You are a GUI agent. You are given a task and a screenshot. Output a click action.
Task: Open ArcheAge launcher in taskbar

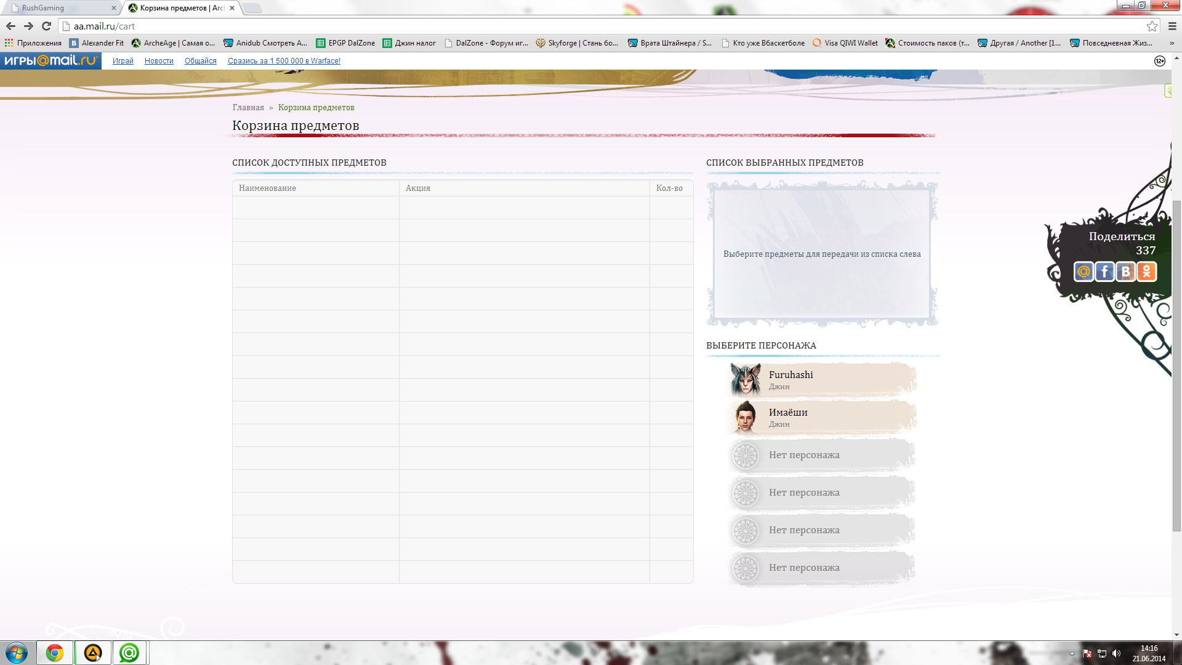point(93,653)
